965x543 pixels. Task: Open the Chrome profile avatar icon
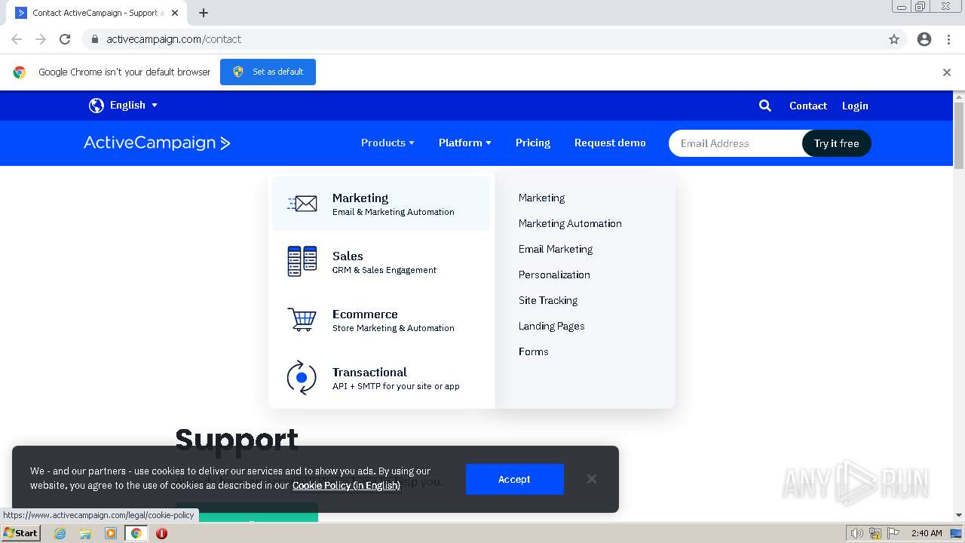click(x=924, y=39)
